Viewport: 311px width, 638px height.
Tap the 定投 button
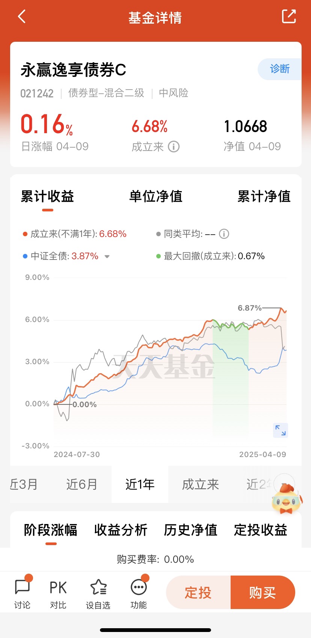198,592
